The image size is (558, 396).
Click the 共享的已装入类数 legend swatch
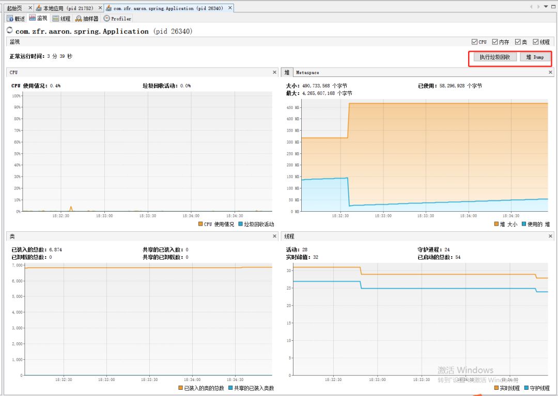[x=230, y=388]
